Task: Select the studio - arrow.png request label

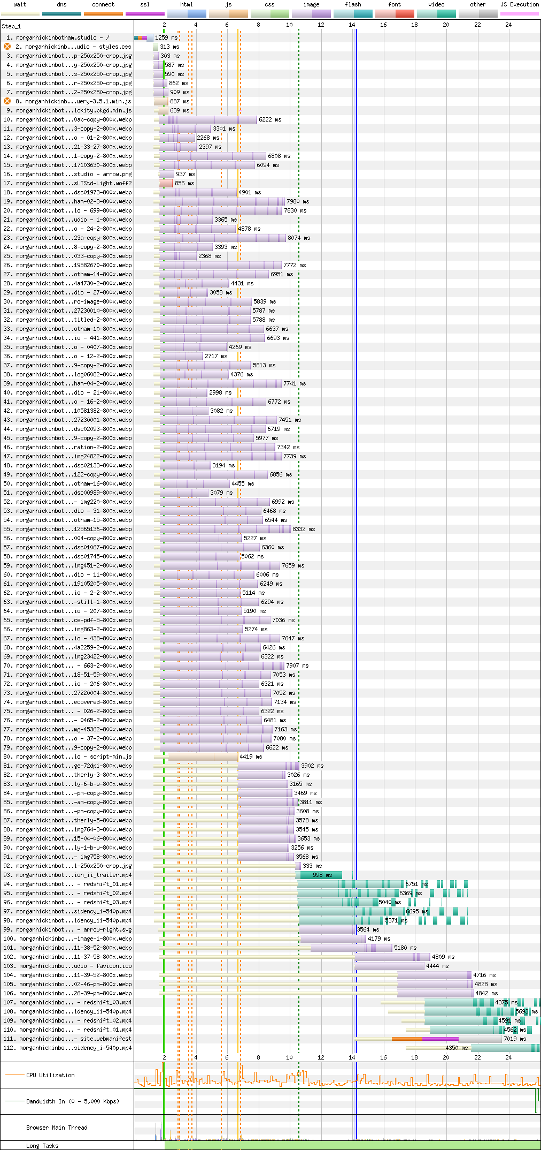Action: [67, 175]
